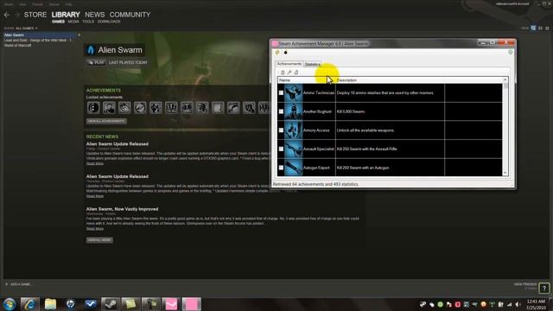Click the black Reset icon in Achievement Manager
The width and height of the screenshot is (553, 311).
coord(285,53)
